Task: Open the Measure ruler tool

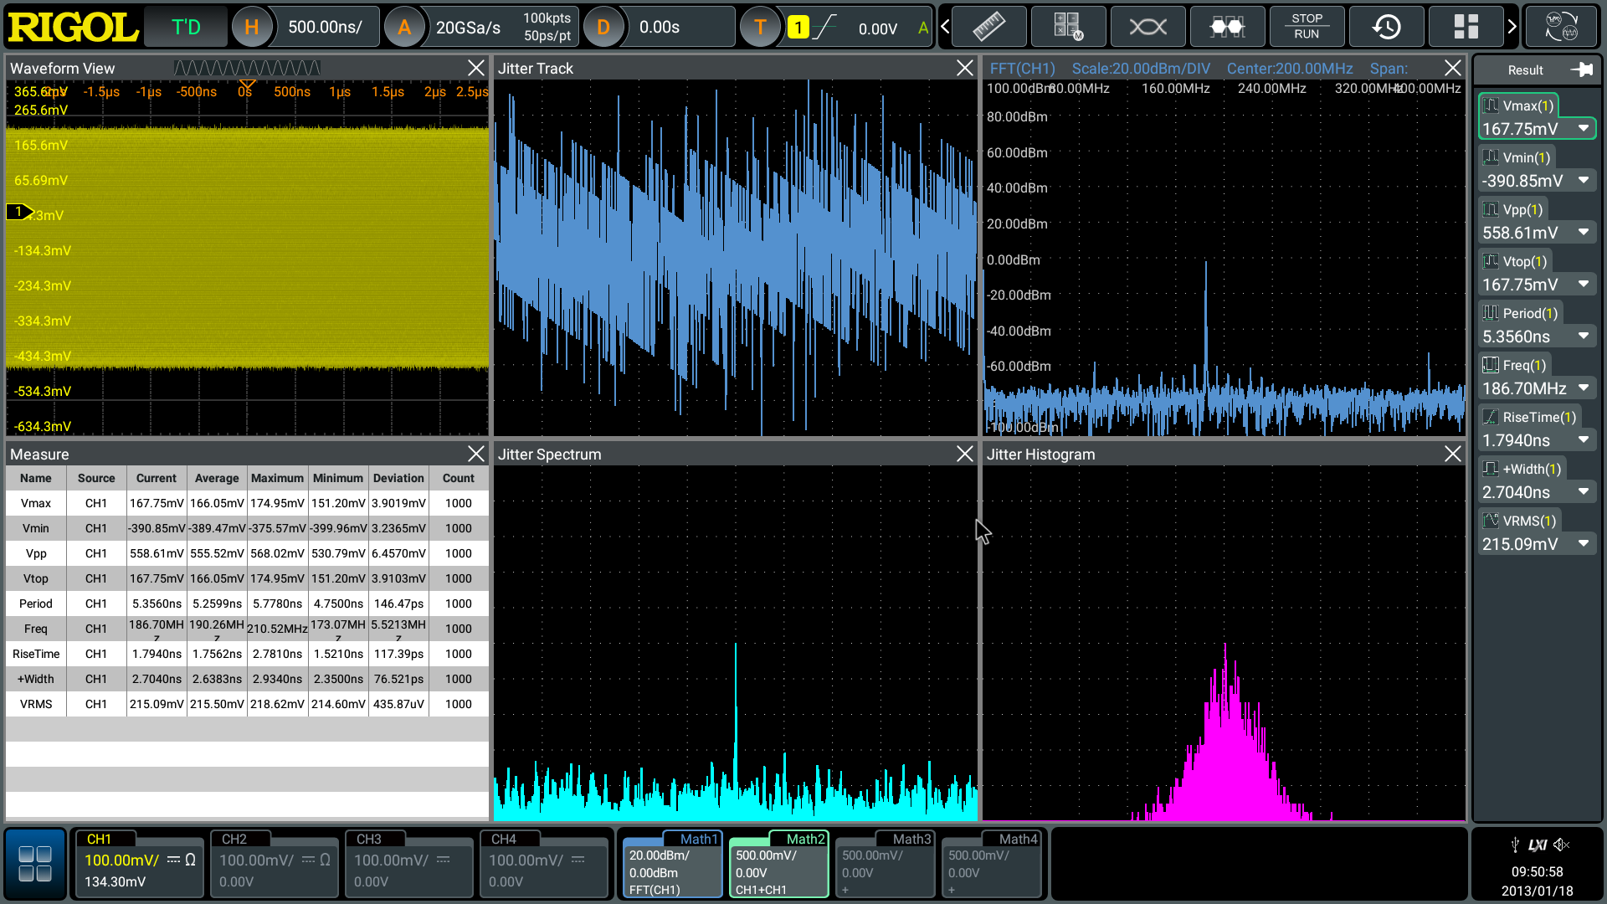Action: (x=988, y=27)
